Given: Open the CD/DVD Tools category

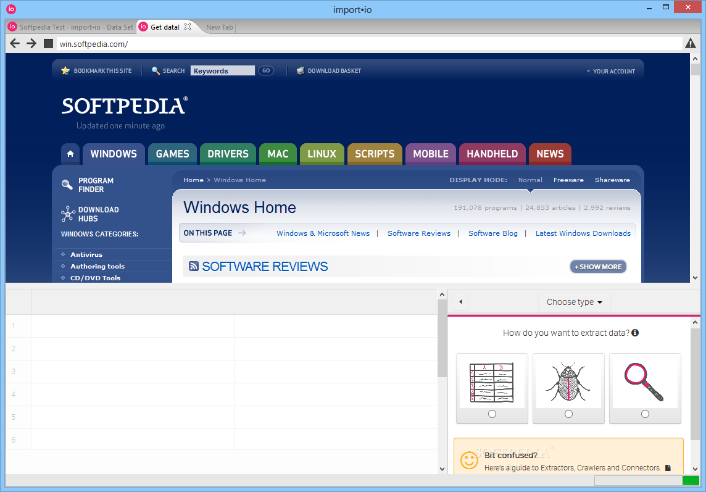Looking at the screenshot, I should click(96, 278).
